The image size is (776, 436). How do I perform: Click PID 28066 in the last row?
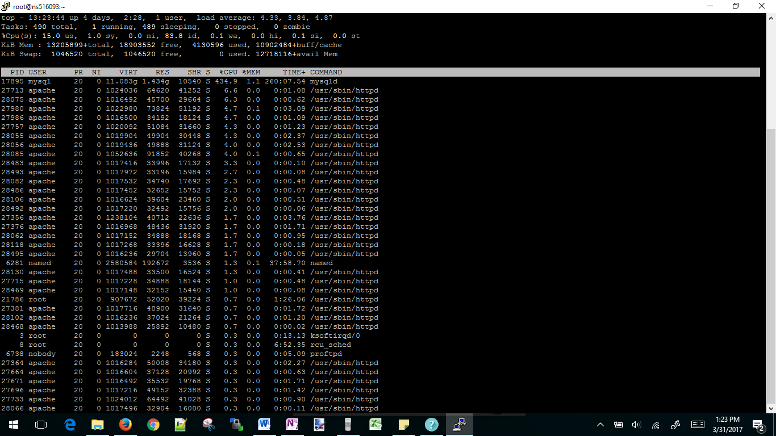point(12,408)
